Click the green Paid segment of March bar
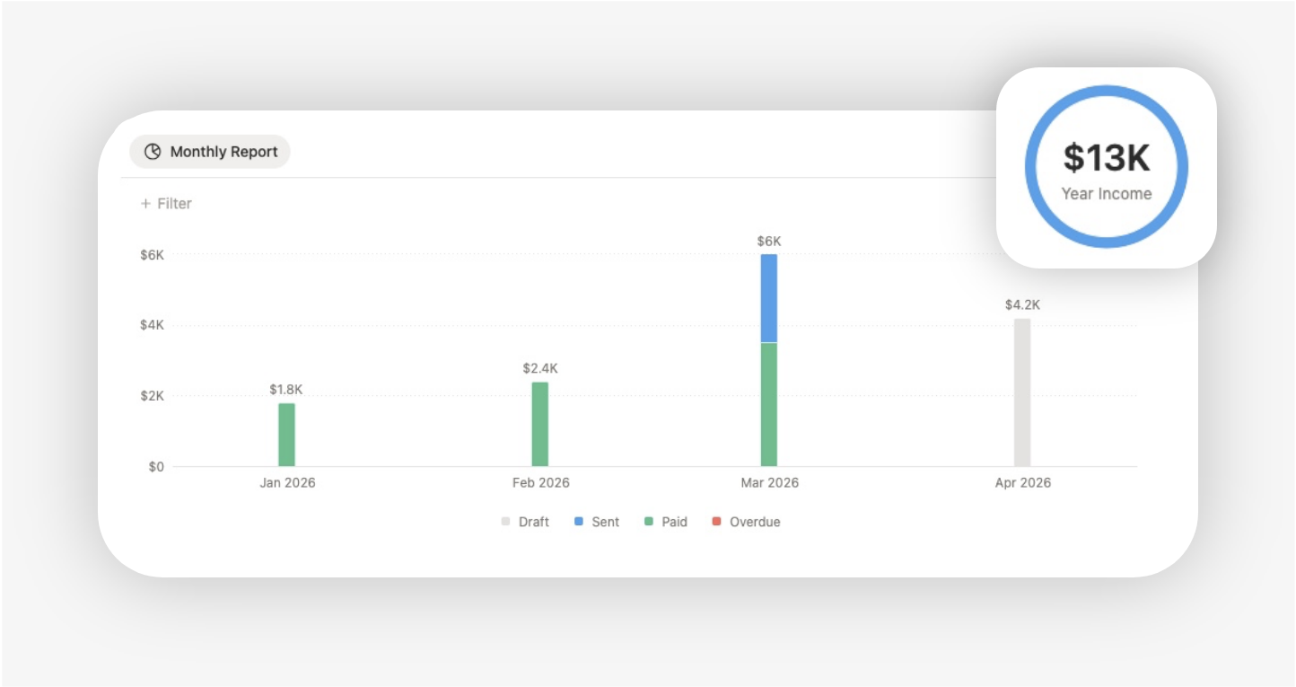The image size is (1296, 687). pyautogui.click(x=769, y=404)
